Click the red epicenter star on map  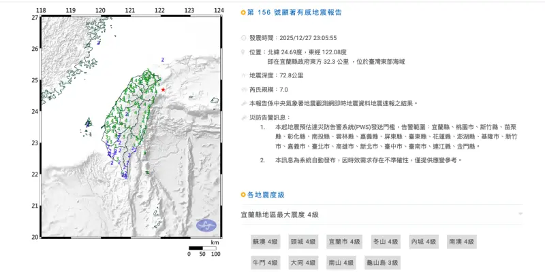tap(163, 90)
